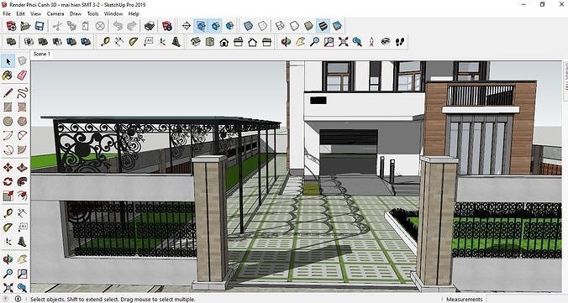Select Pan hand tool in the top toolbar
This screenshot has width=568, height=303.
[x=300, y=42]
